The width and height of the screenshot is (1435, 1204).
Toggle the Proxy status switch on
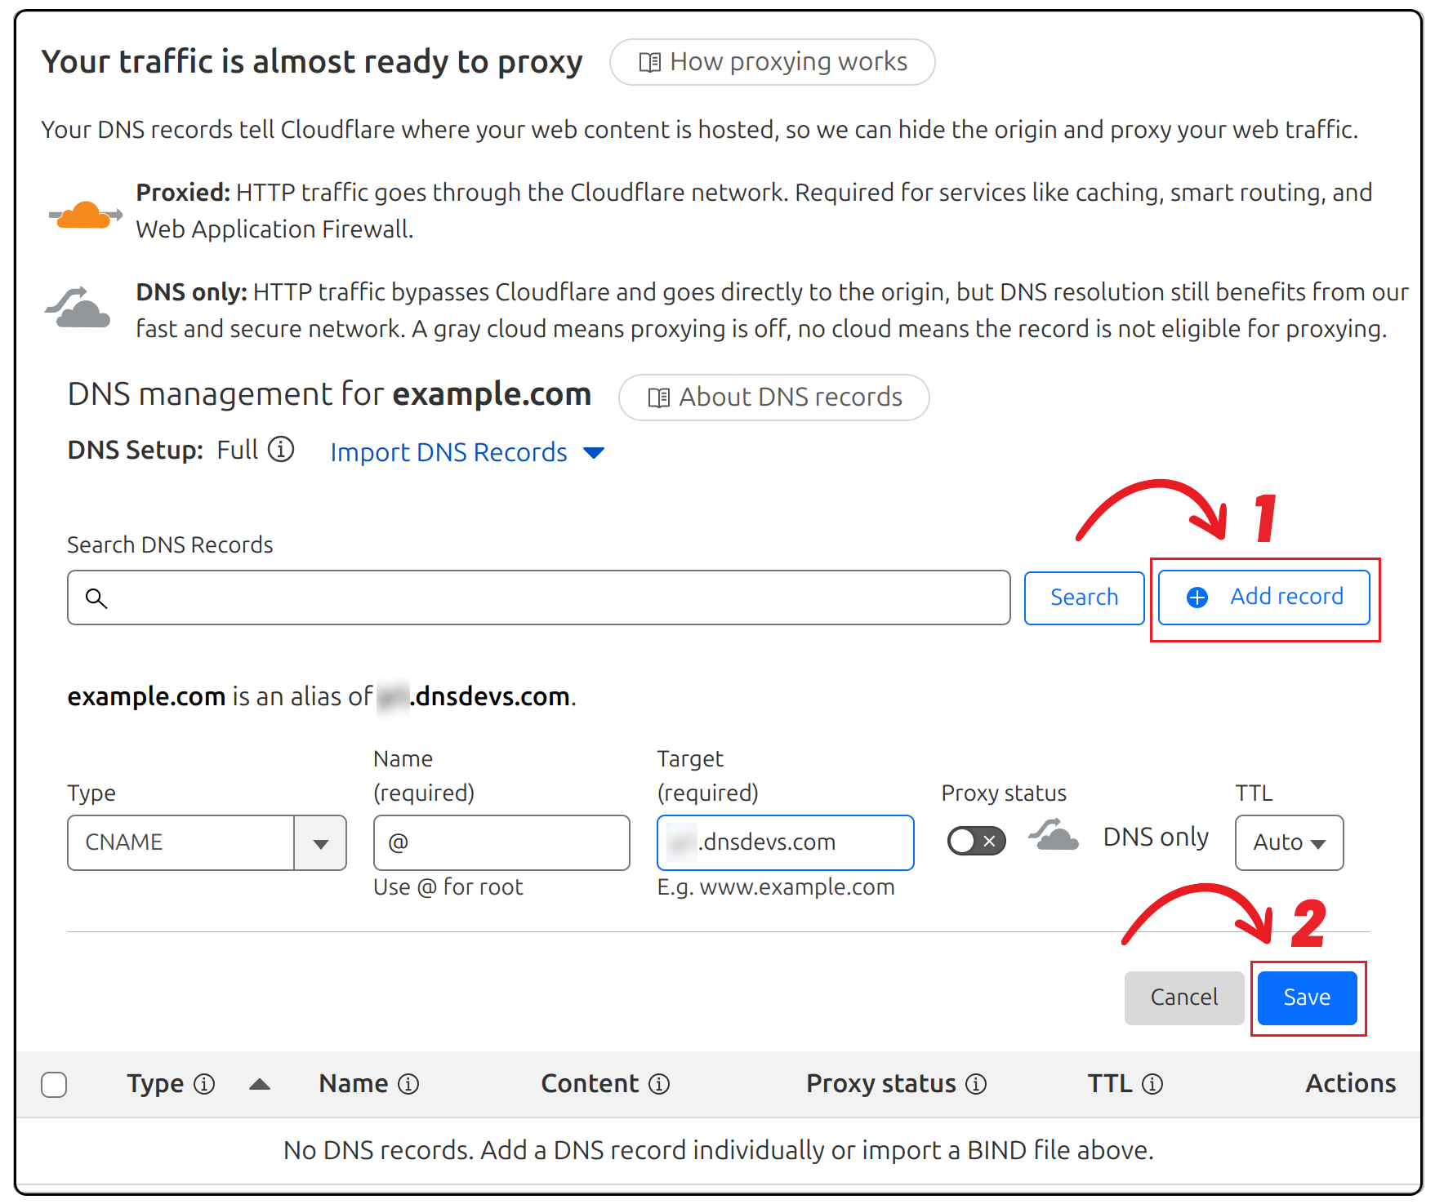click(x=976, y=841)
